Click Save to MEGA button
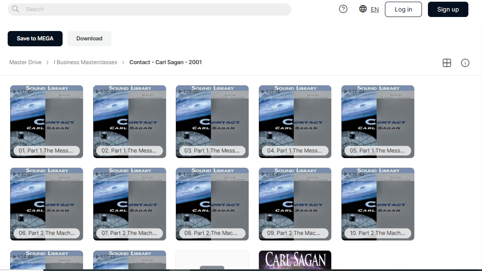 coord(35,39)
